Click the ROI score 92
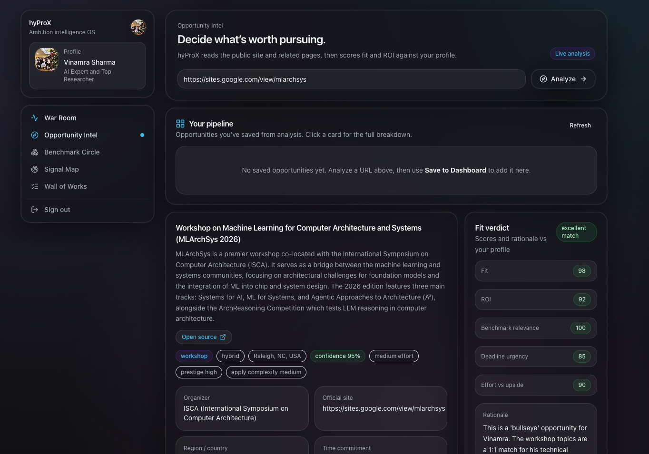 pos(582,299)
